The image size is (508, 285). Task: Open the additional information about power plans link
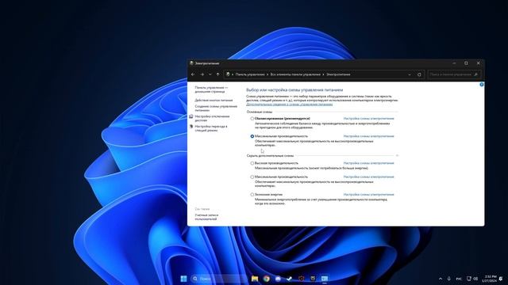click(289, 104)
